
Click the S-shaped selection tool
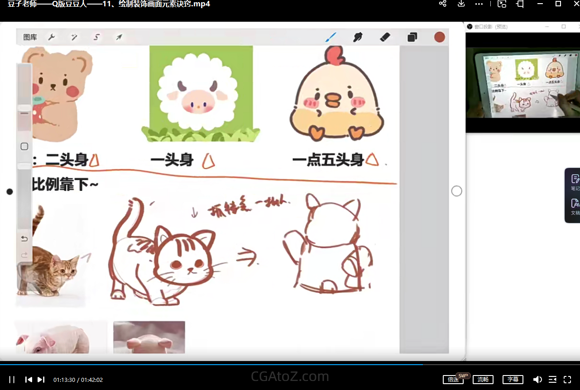point(96,37)
